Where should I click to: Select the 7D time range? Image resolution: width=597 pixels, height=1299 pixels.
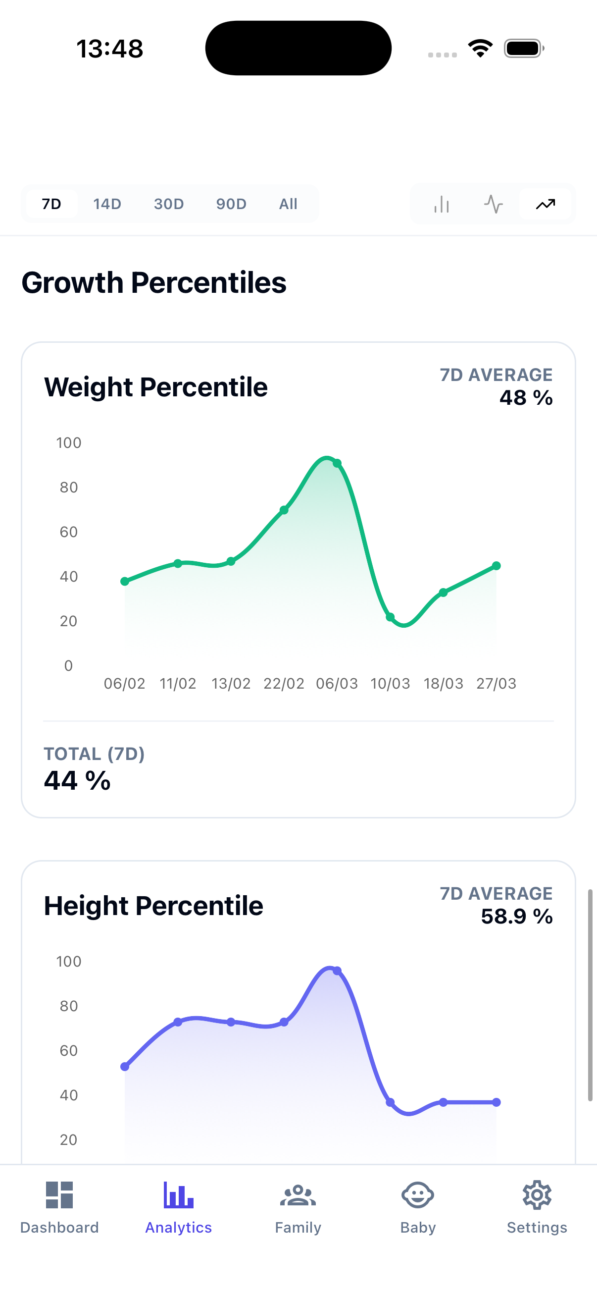(x=51, y=204)
